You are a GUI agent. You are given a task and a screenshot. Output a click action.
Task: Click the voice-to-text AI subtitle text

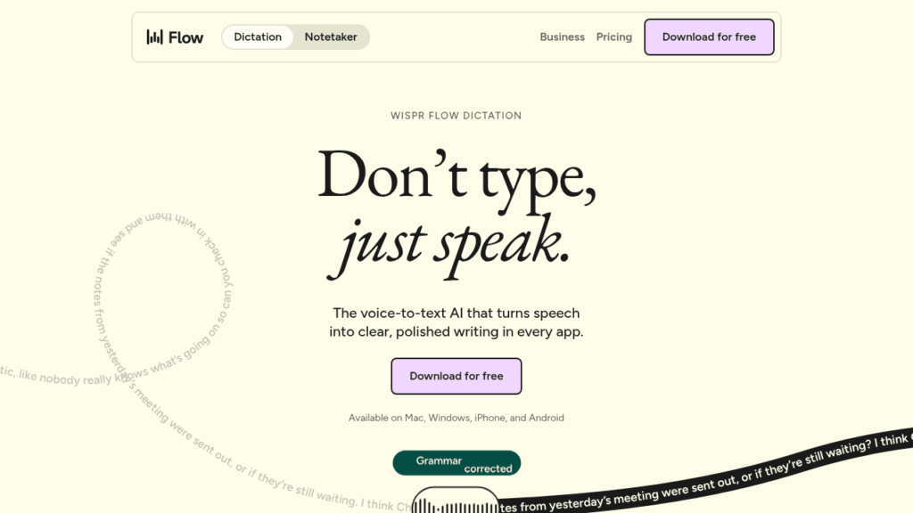456,322
